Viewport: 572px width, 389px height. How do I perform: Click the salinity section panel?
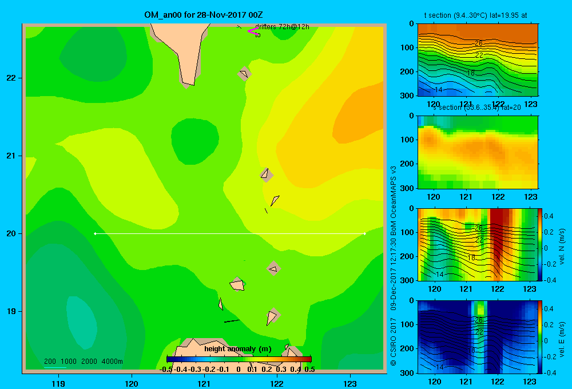478,152
